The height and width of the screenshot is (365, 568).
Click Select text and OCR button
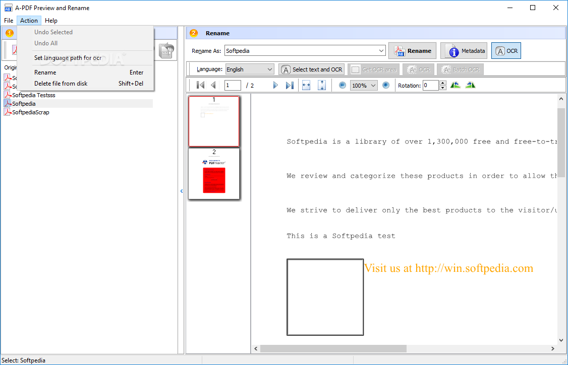(312, 69)
